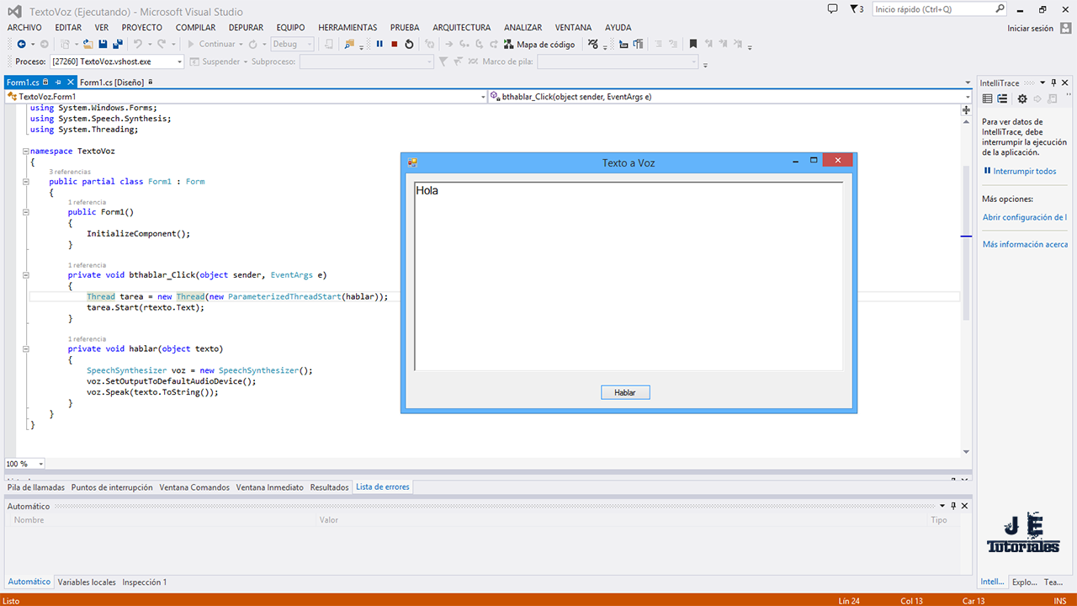Click the Save All toolbar icon
Screen dimensions: 1077x606
coord(118,44)
